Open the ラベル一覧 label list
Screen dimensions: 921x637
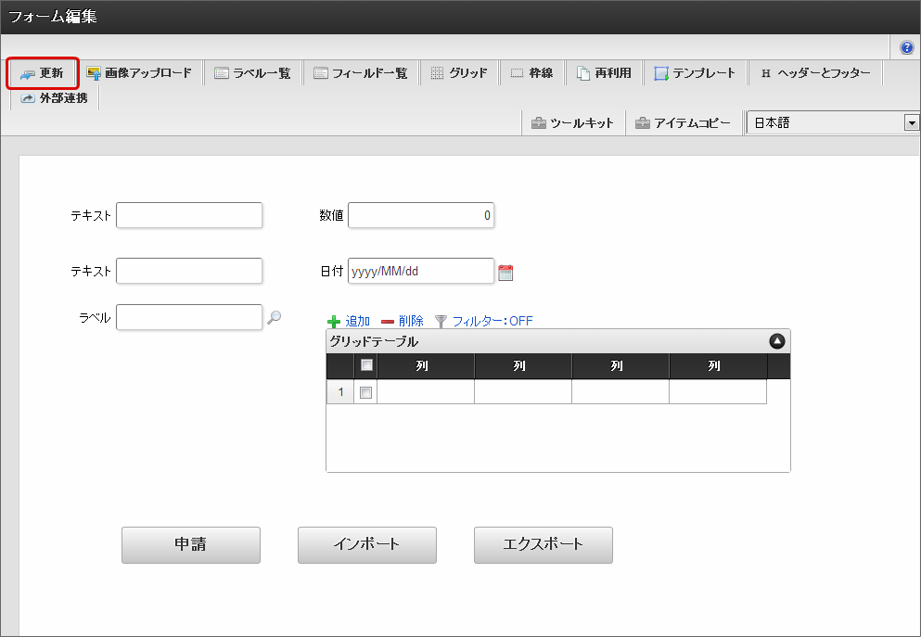point(252,73)
